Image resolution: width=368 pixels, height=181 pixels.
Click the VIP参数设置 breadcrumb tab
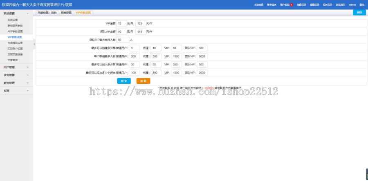83,13
